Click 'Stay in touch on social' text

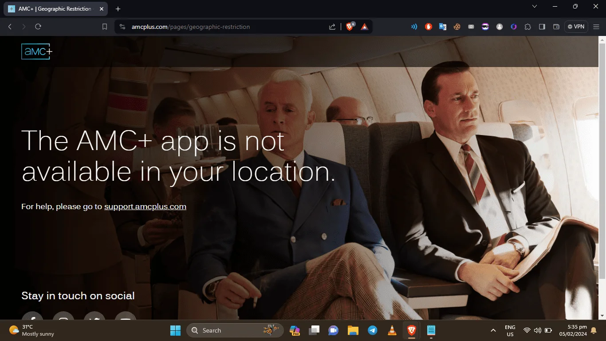[x=78, y=296]
